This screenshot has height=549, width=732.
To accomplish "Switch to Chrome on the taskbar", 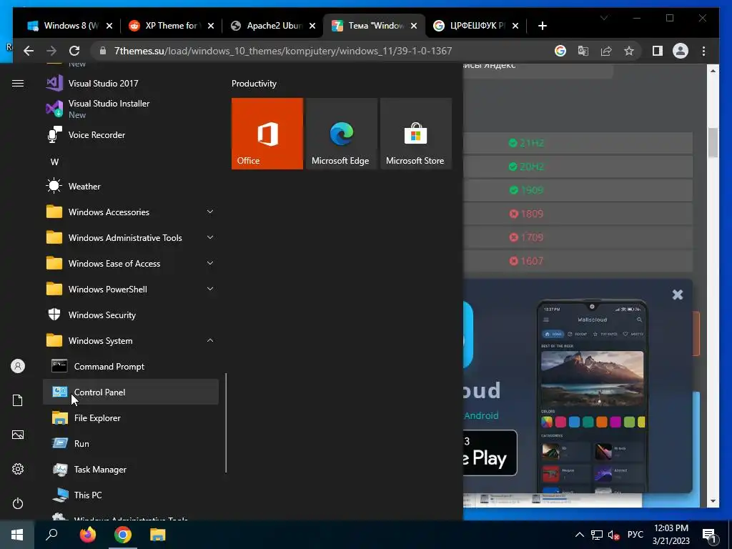I will tap(123, 535).
